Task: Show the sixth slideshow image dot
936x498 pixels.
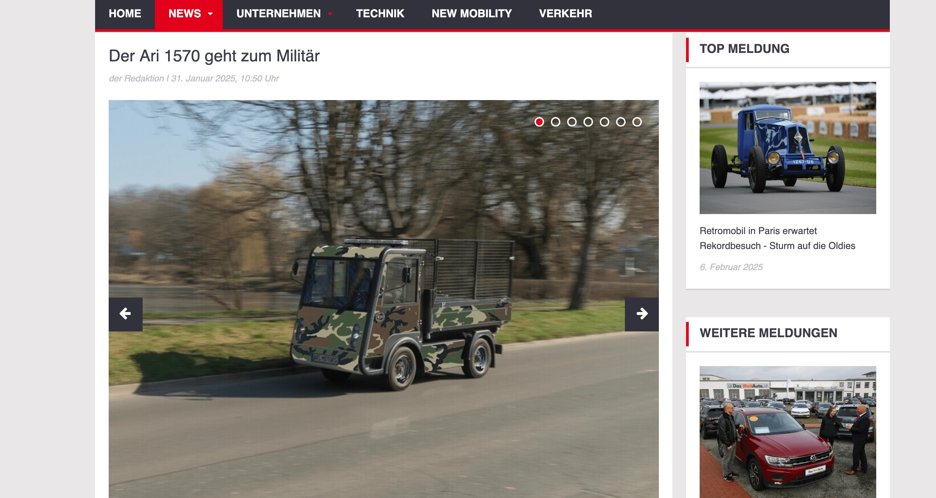Action: pyautogui.click(x=620, y=122)
